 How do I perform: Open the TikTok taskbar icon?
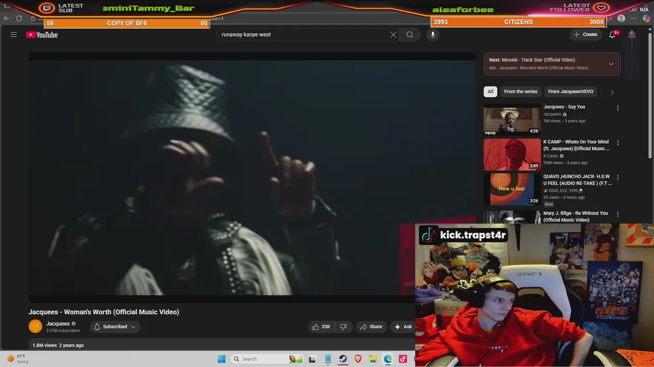(403, 359)
